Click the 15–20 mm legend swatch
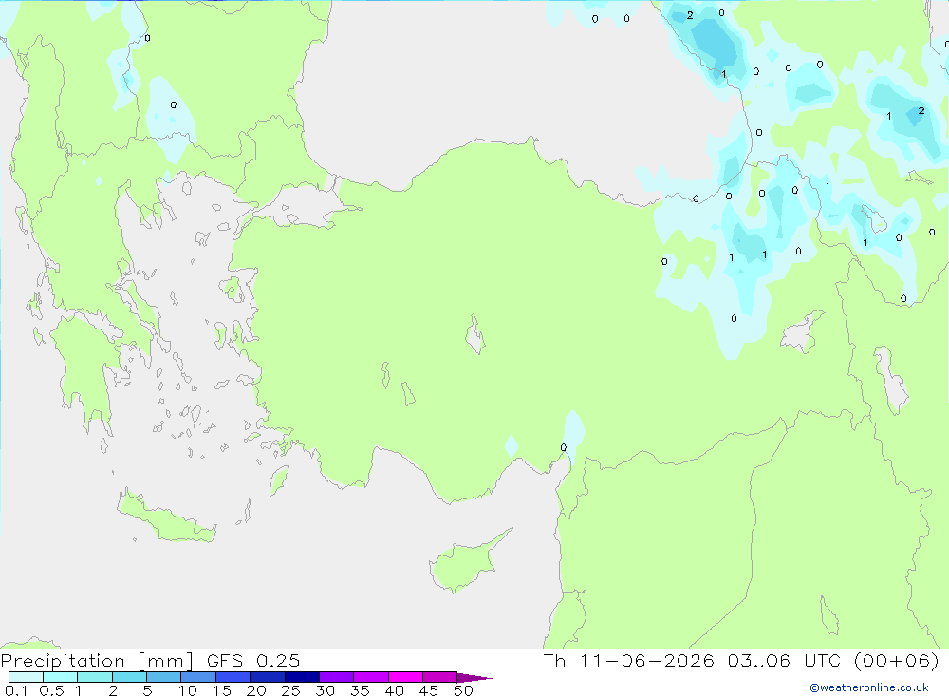Viewport: 949px width, 696px height. (233, 677)
